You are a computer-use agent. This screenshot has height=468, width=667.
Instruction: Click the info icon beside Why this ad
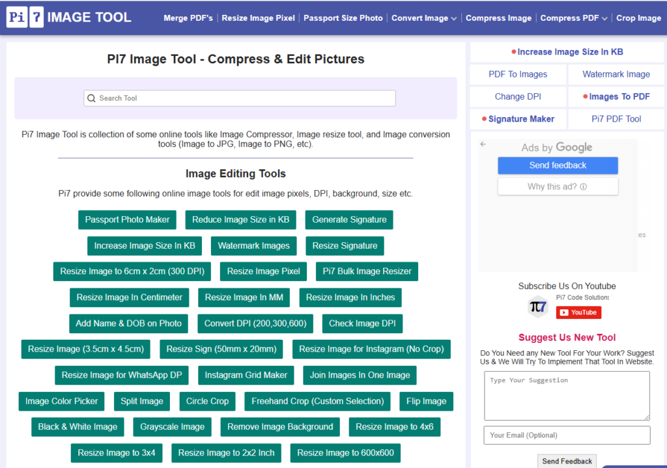(583, 187)
